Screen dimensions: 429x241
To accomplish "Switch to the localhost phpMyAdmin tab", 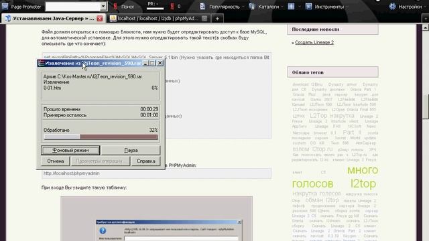I will click(x=158, y=18).
